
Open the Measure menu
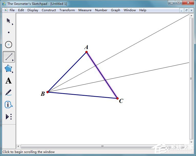[x=85, y=10]
